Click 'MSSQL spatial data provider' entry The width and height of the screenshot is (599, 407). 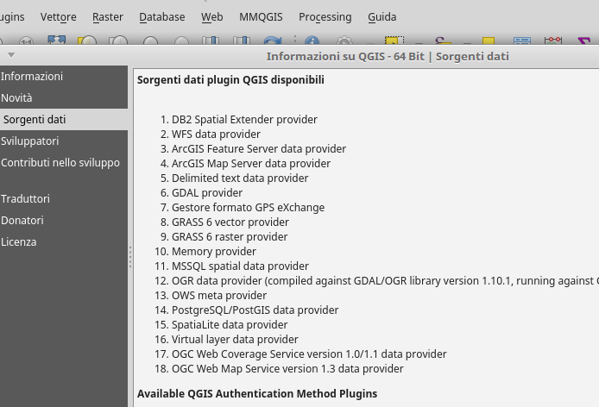pyautogui.click(x=240, y=266)
